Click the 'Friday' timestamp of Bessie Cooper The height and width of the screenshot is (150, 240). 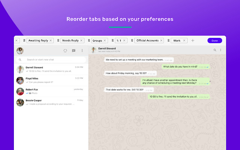[x=80, y=100]
